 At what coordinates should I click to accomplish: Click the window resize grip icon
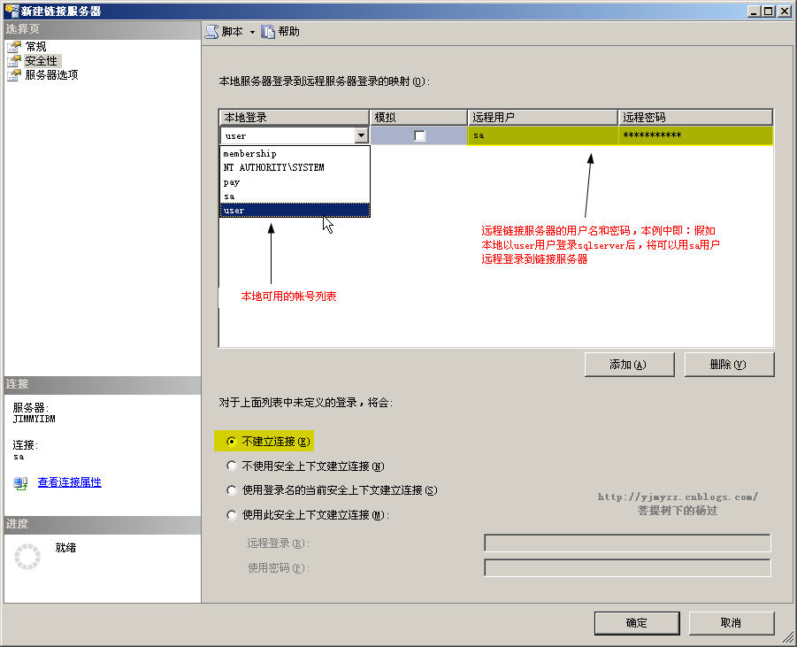click(x=788, y=636)
